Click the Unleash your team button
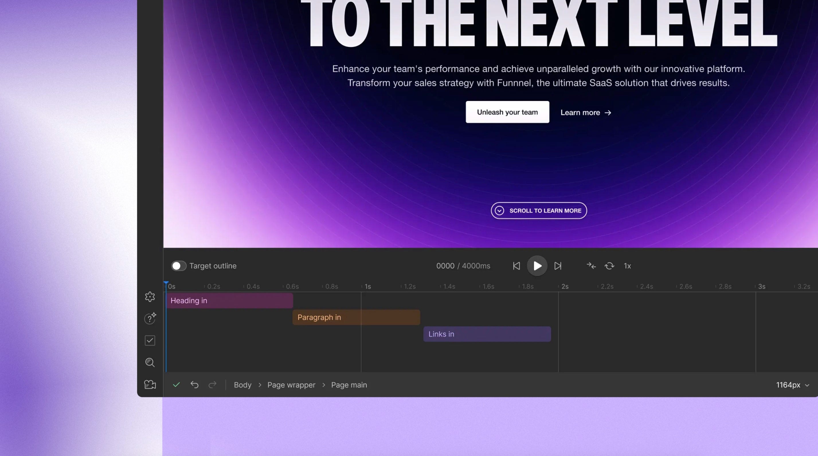Viewport: 818px width, 456px height. tap(507, 112)
